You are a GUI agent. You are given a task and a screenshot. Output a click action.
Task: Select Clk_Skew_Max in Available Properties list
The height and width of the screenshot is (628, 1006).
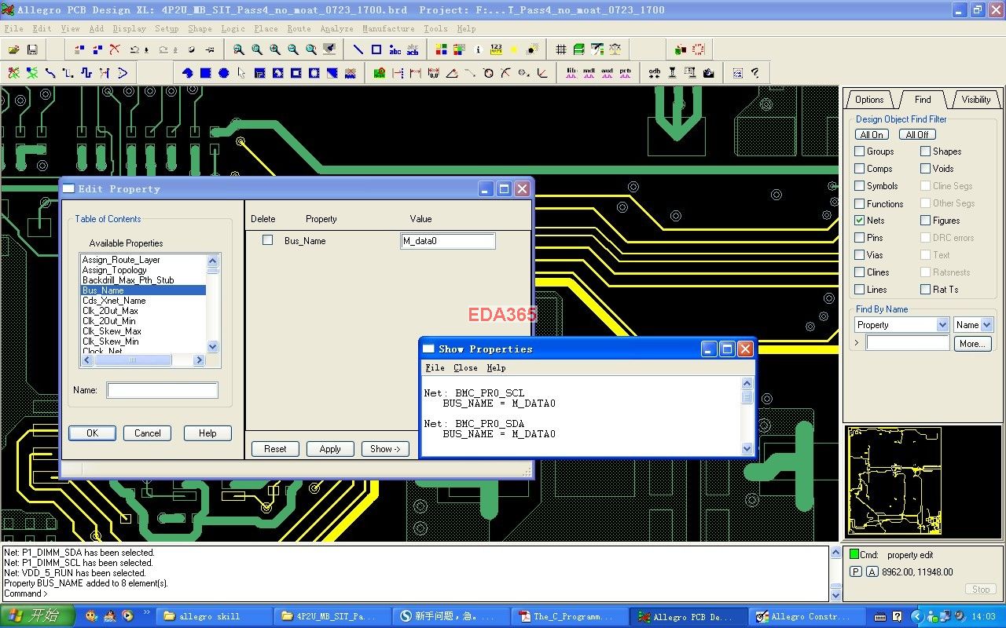pos(112,331)
